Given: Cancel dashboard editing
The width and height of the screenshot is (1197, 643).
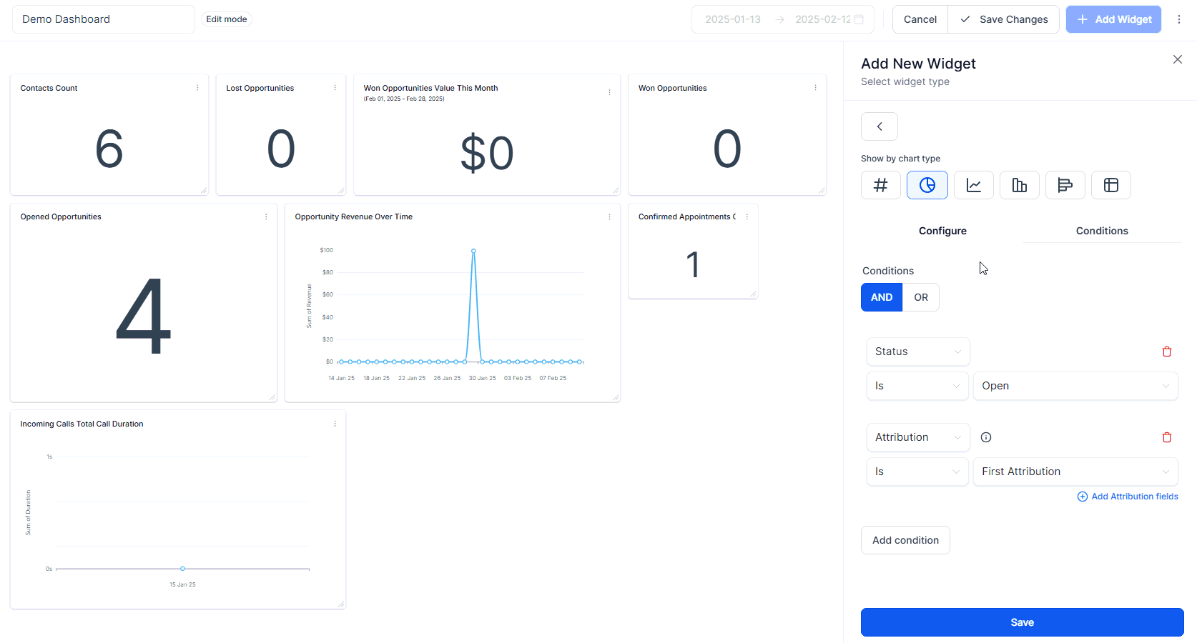Looking at the screenshot, I should point(920,19).
